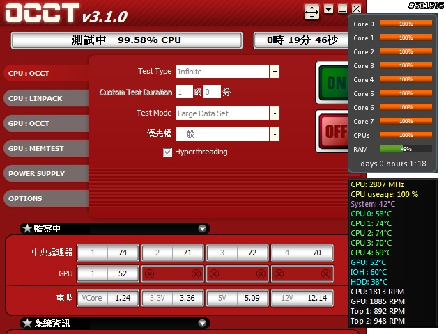Click the elapsed time display 0時 19分 46秒
This screenshot has width=446, height=334.
[x=302, y=40]
